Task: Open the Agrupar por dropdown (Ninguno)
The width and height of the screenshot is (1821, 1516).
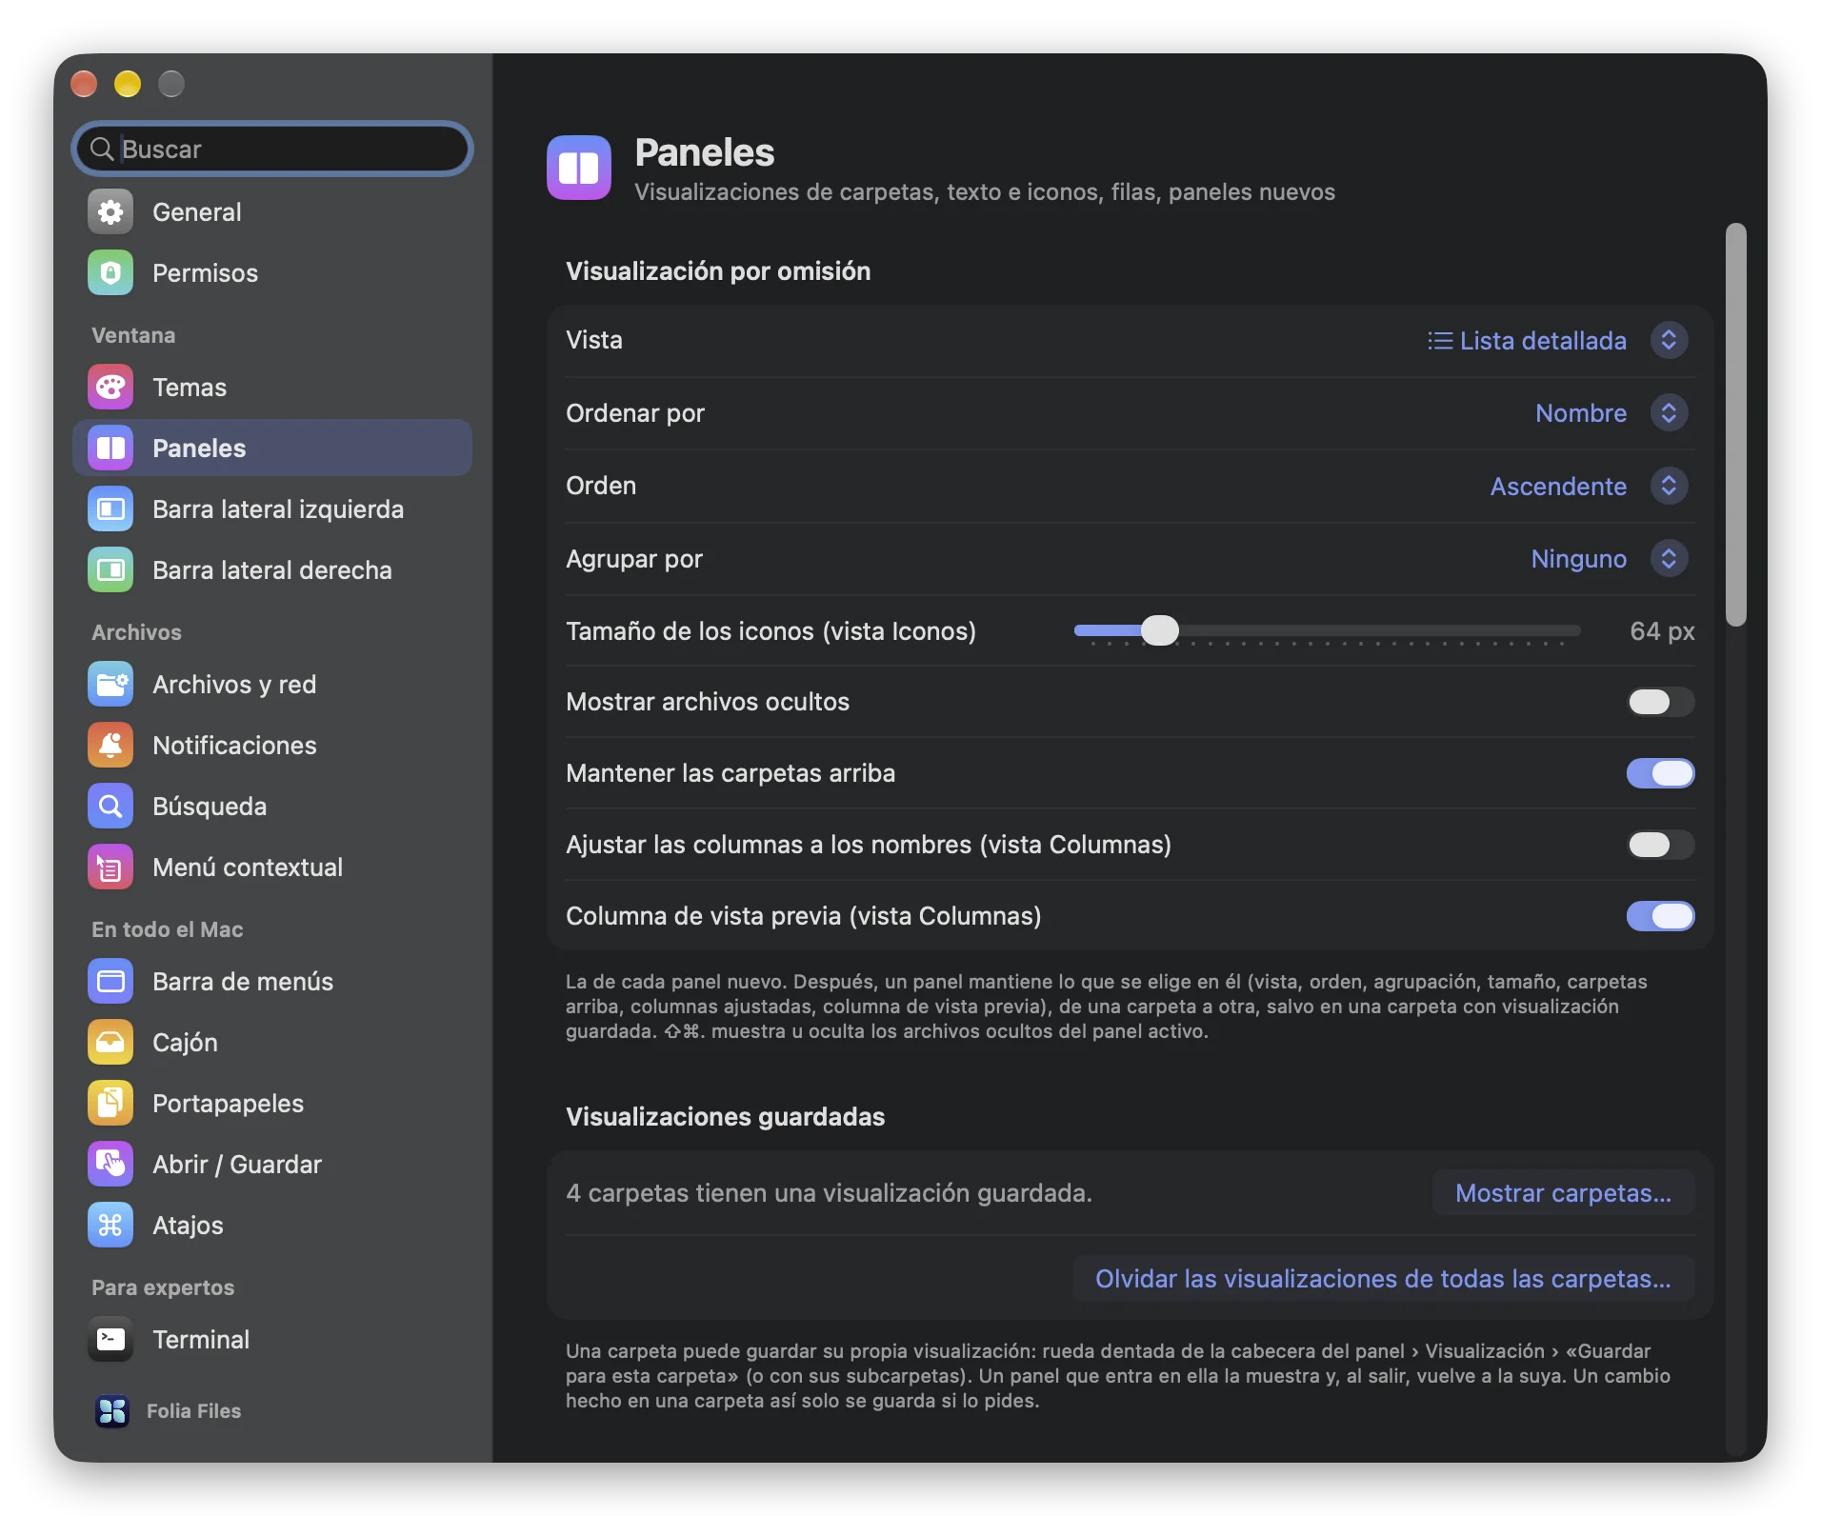Action: click(1610, 559)
